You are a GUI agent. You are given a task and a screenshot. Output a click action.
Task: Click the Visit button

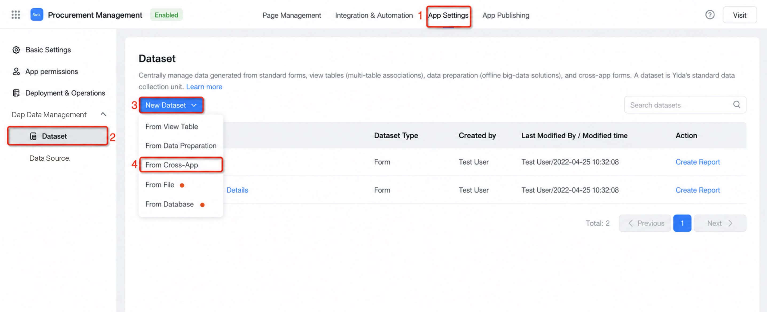coord(739,15)
